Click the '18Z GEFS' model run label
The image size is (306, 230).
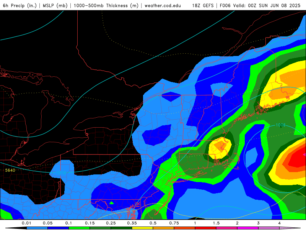[203, 5]
